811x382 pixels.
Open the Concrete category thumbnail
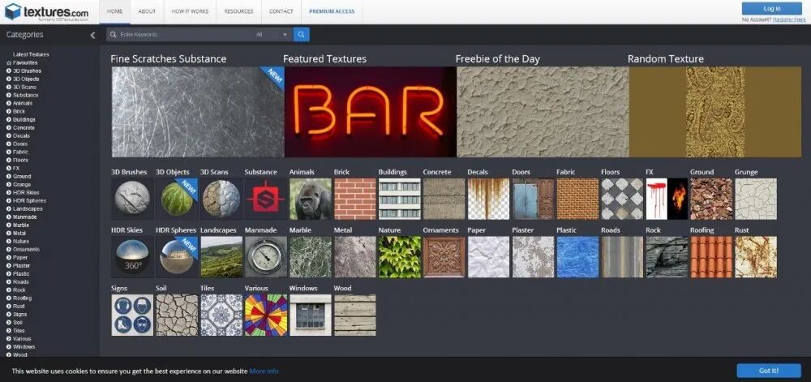point(444,199)
